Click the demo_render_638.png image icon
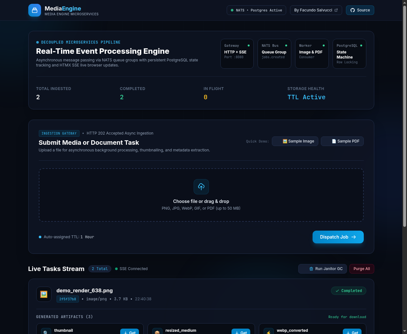The image size is (407, 334). click(44, 294)
